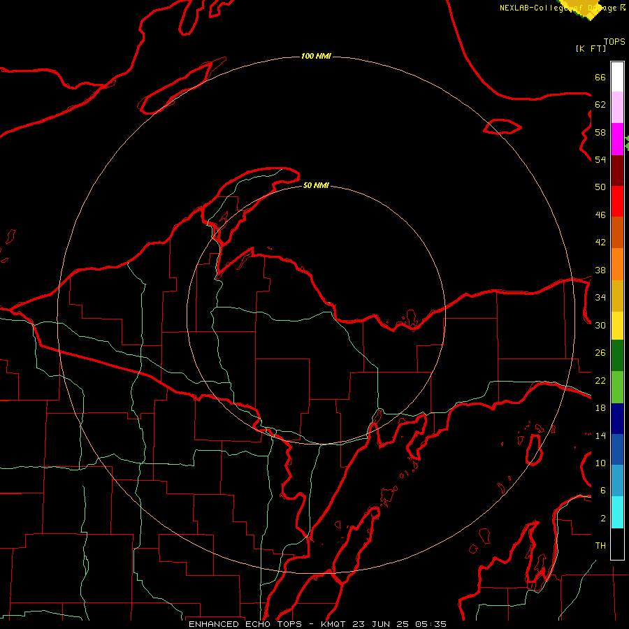
Task: Pick the cyan legend band near 2
Action: pyautogui.click(x=617, y=512)
